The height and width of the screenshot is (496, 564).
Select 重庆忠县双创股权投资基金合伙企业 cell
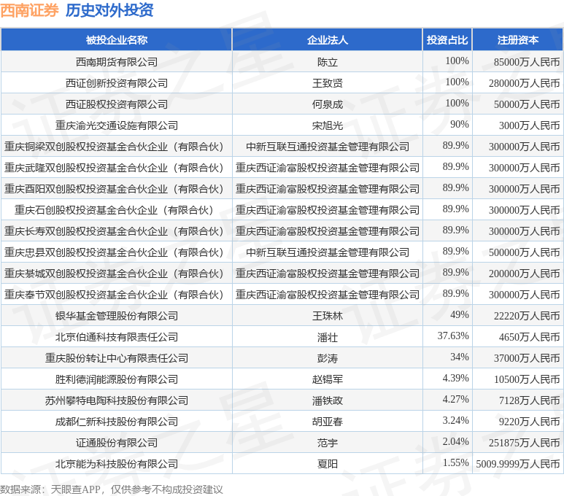point(117,252)
